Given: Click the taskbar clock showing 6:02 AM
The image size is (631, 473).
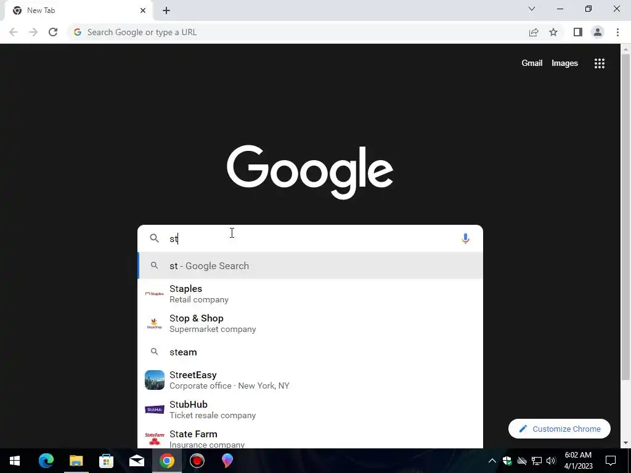Looking at the screenshot, I should (x=578, y=461).
